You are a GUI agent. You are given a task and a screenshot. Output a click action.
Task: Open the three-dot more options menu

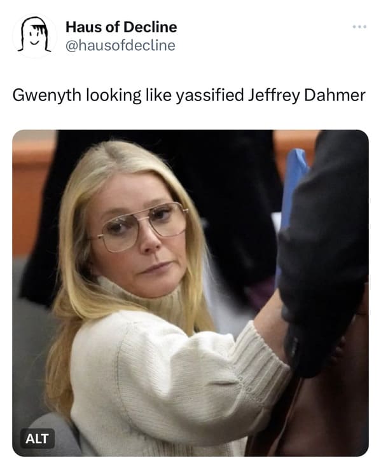click(x=359, y=27)
